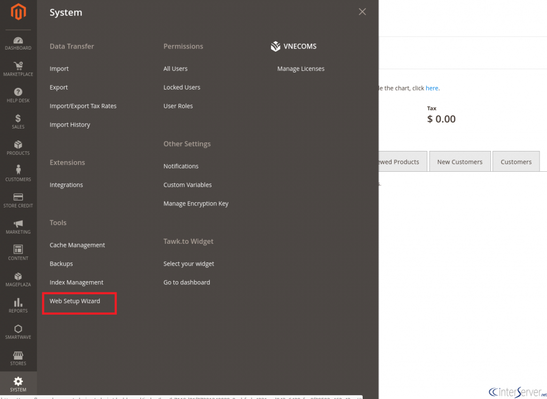Screen dimensions: 547x399
Task: Switch to the Viewed Products tab
Action: click(x=403, y=162)
